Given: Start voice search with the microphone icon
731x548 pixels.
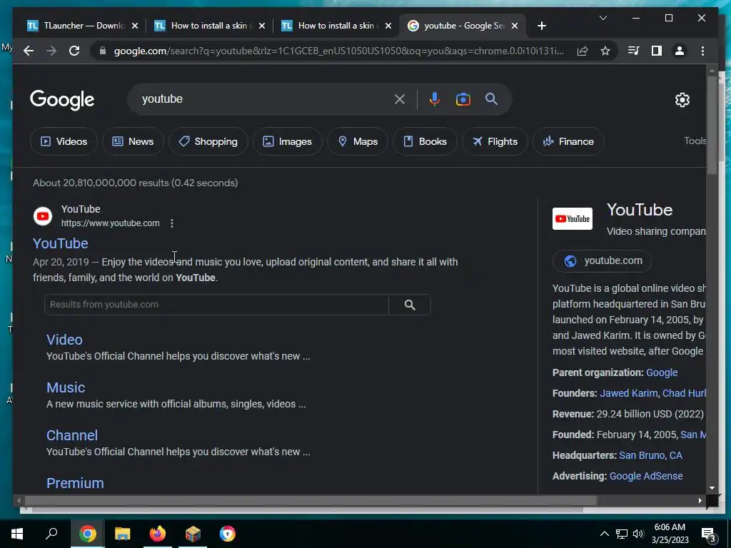Looking at the screenshot, I should click(435, 99).
